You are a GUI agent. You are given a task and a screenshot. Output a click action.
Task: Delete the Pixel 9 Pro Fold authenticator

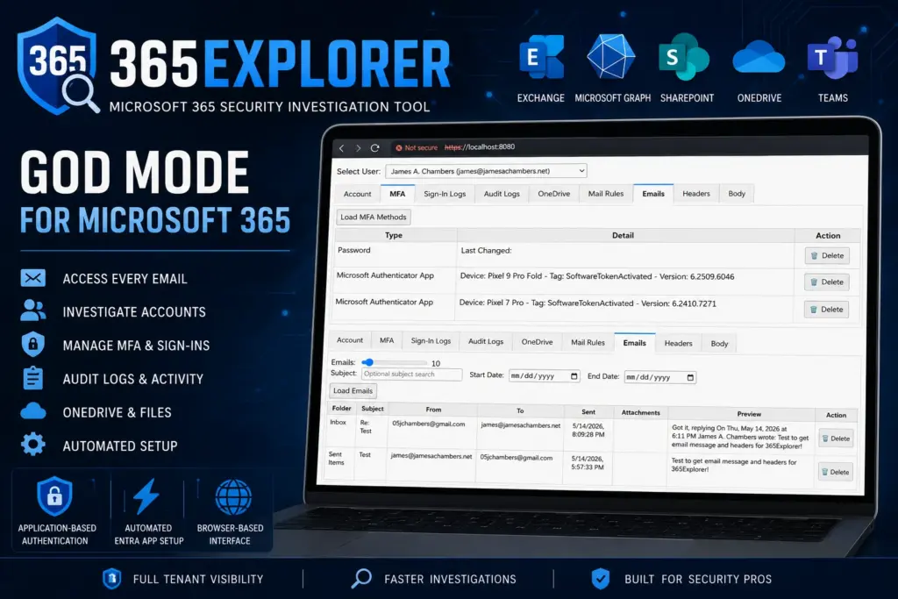click(826, 282)
